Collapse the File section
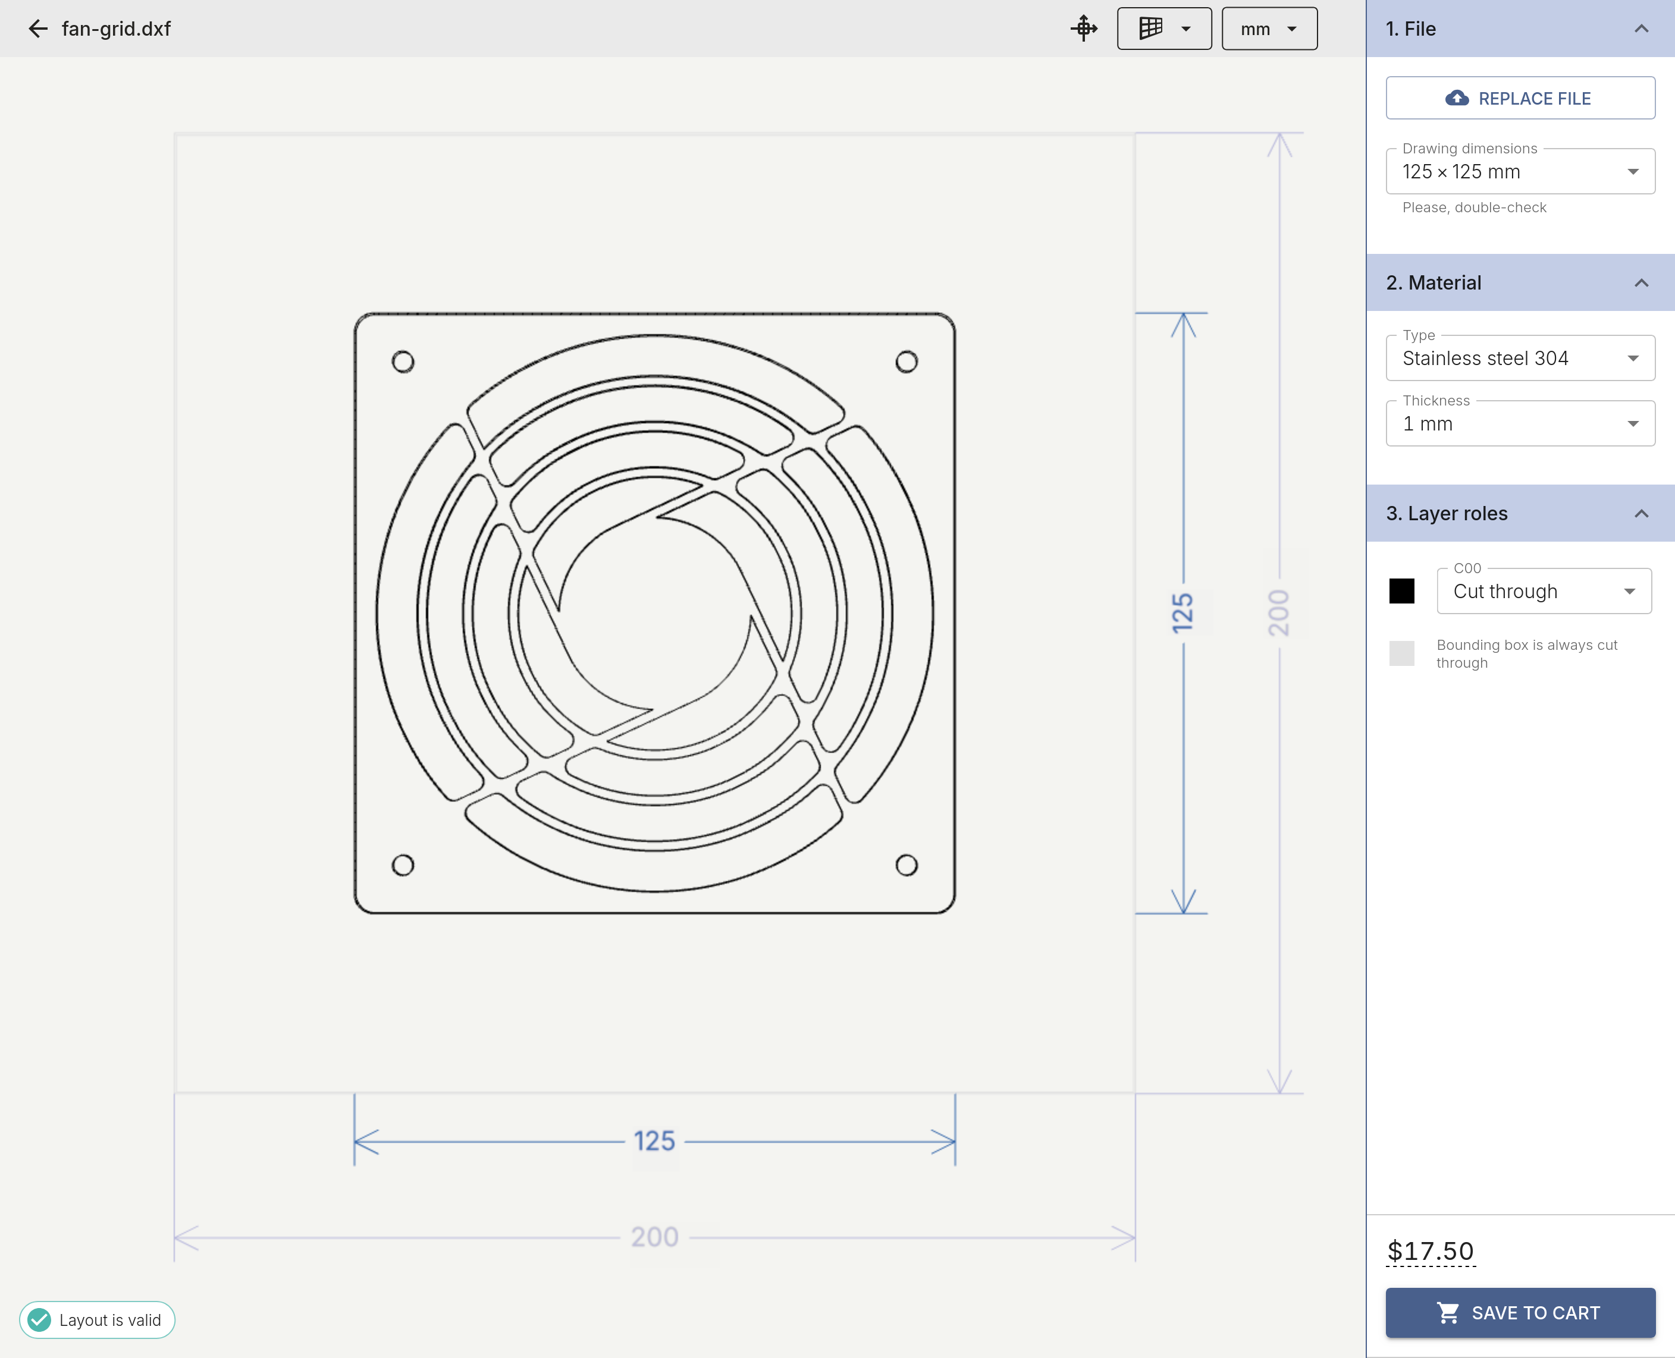This screenshot has height=1358, width=1675. pos(1641,28)
